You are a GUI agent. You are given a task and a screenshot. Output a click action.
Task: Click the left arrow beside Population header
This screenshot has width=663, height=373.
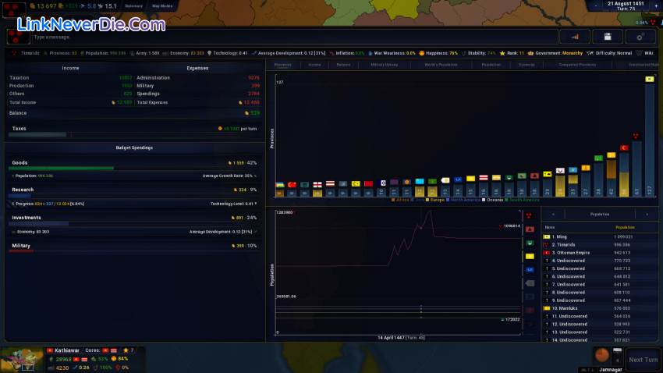(553, 214)
